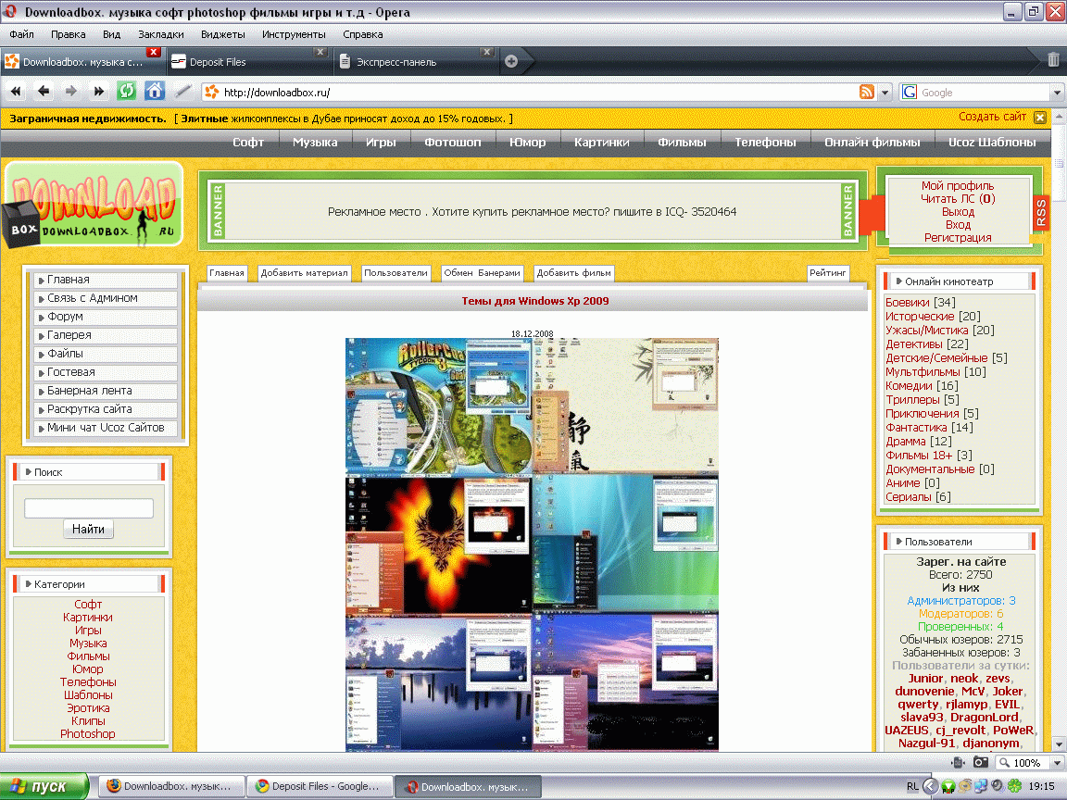Open the closed tabs trash icon
This screenshot has width=1067, height=800.
(x=1053, y=60)
